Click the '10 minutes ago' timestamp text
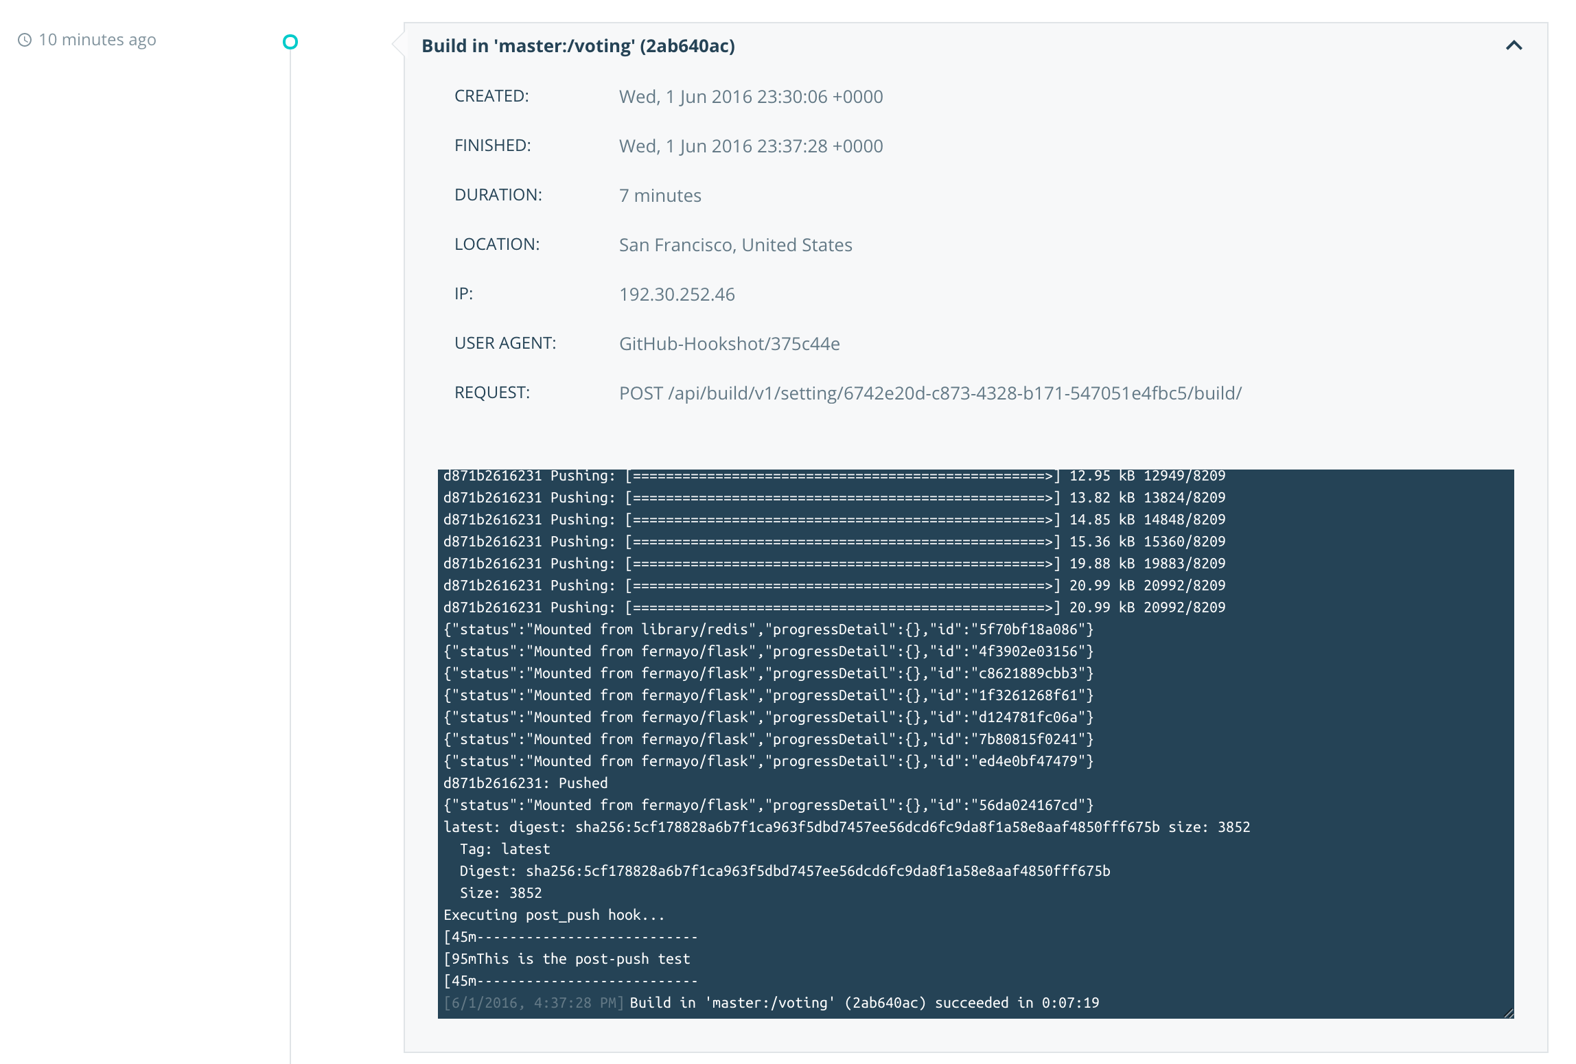The width and height of the screenshot is (1576, 1064). tap(97, 40)
